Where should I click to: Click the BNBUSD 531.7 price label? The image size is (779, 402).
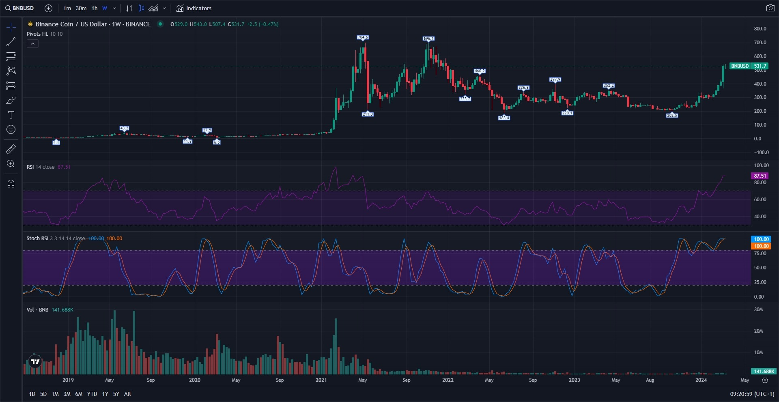[749, 66]
